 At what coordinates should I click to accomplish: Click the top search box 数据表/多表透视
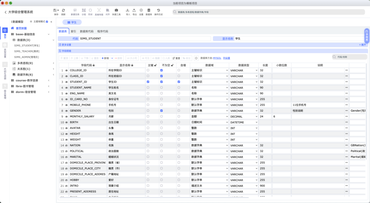[x=269, y=12]
